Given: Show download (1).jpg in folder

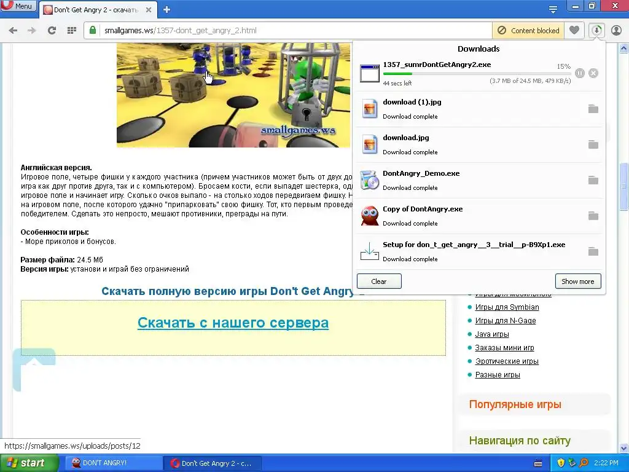Looking at the screenshot, I should 593,109.
